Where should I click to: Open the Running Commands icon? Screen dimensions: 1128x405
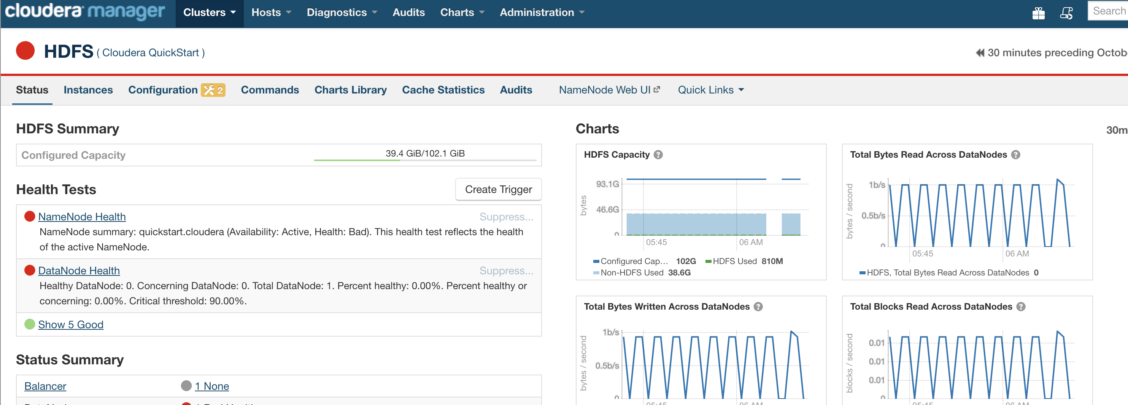click(x=1067, y=13)
